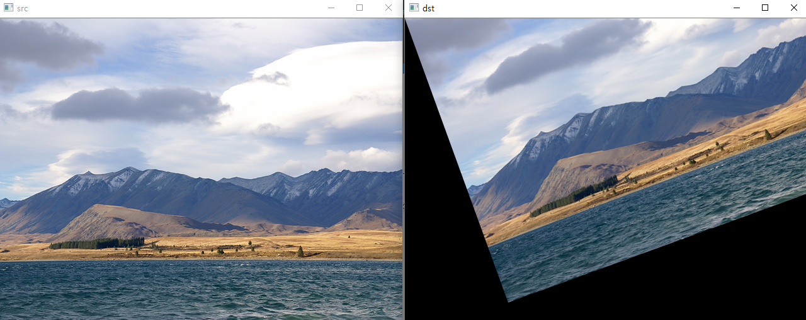Image resolution: width=806 pixels, height=320 pixels.
Task: Close the dst window
Action: pyautogui.click(x=793, y=8)
